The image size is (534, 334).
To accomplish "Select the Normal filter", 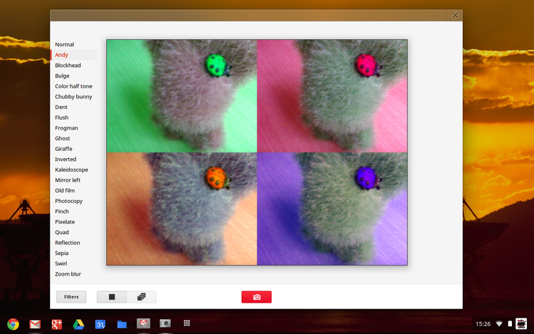I will click(x=65, y=45).
